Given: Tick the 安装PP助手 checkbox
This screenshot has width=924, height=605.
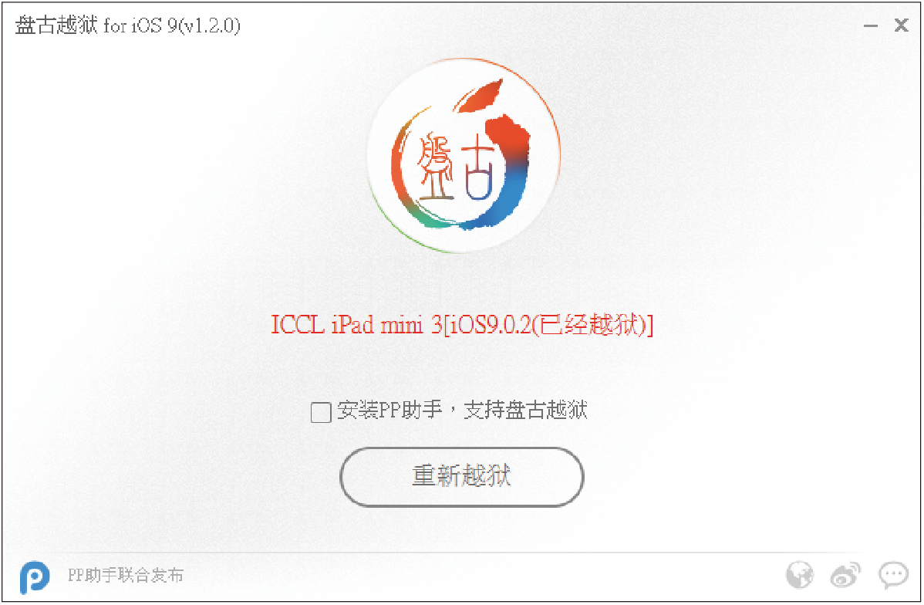Looking at the screenshot, I should pos(321,412).
